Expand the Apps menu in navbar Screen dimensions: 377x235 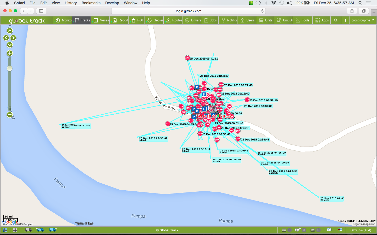click(322, 20)
